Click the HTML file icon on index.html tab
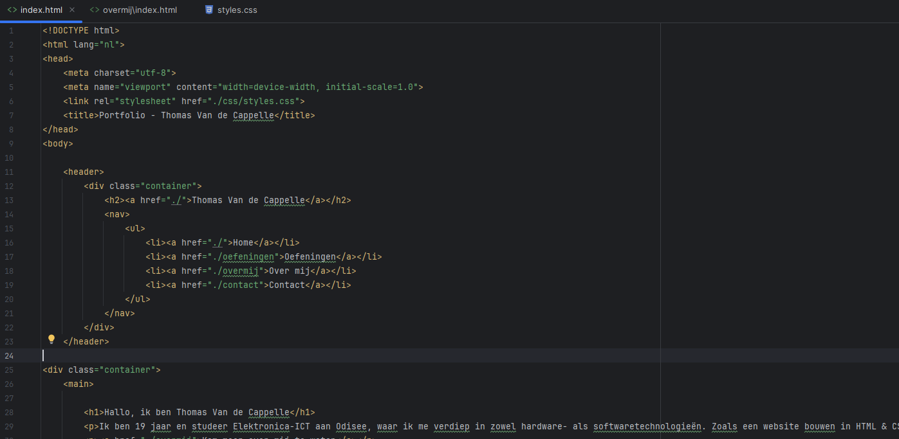 click(x=12, y=10)
